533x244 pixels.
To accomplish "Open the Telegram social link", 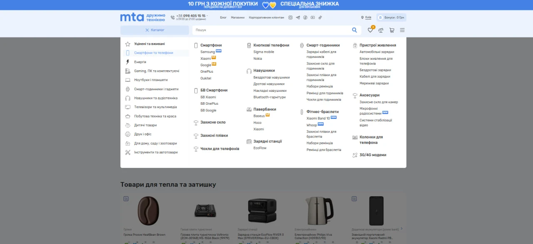I will pyautogui.click(x=298, y=17).
